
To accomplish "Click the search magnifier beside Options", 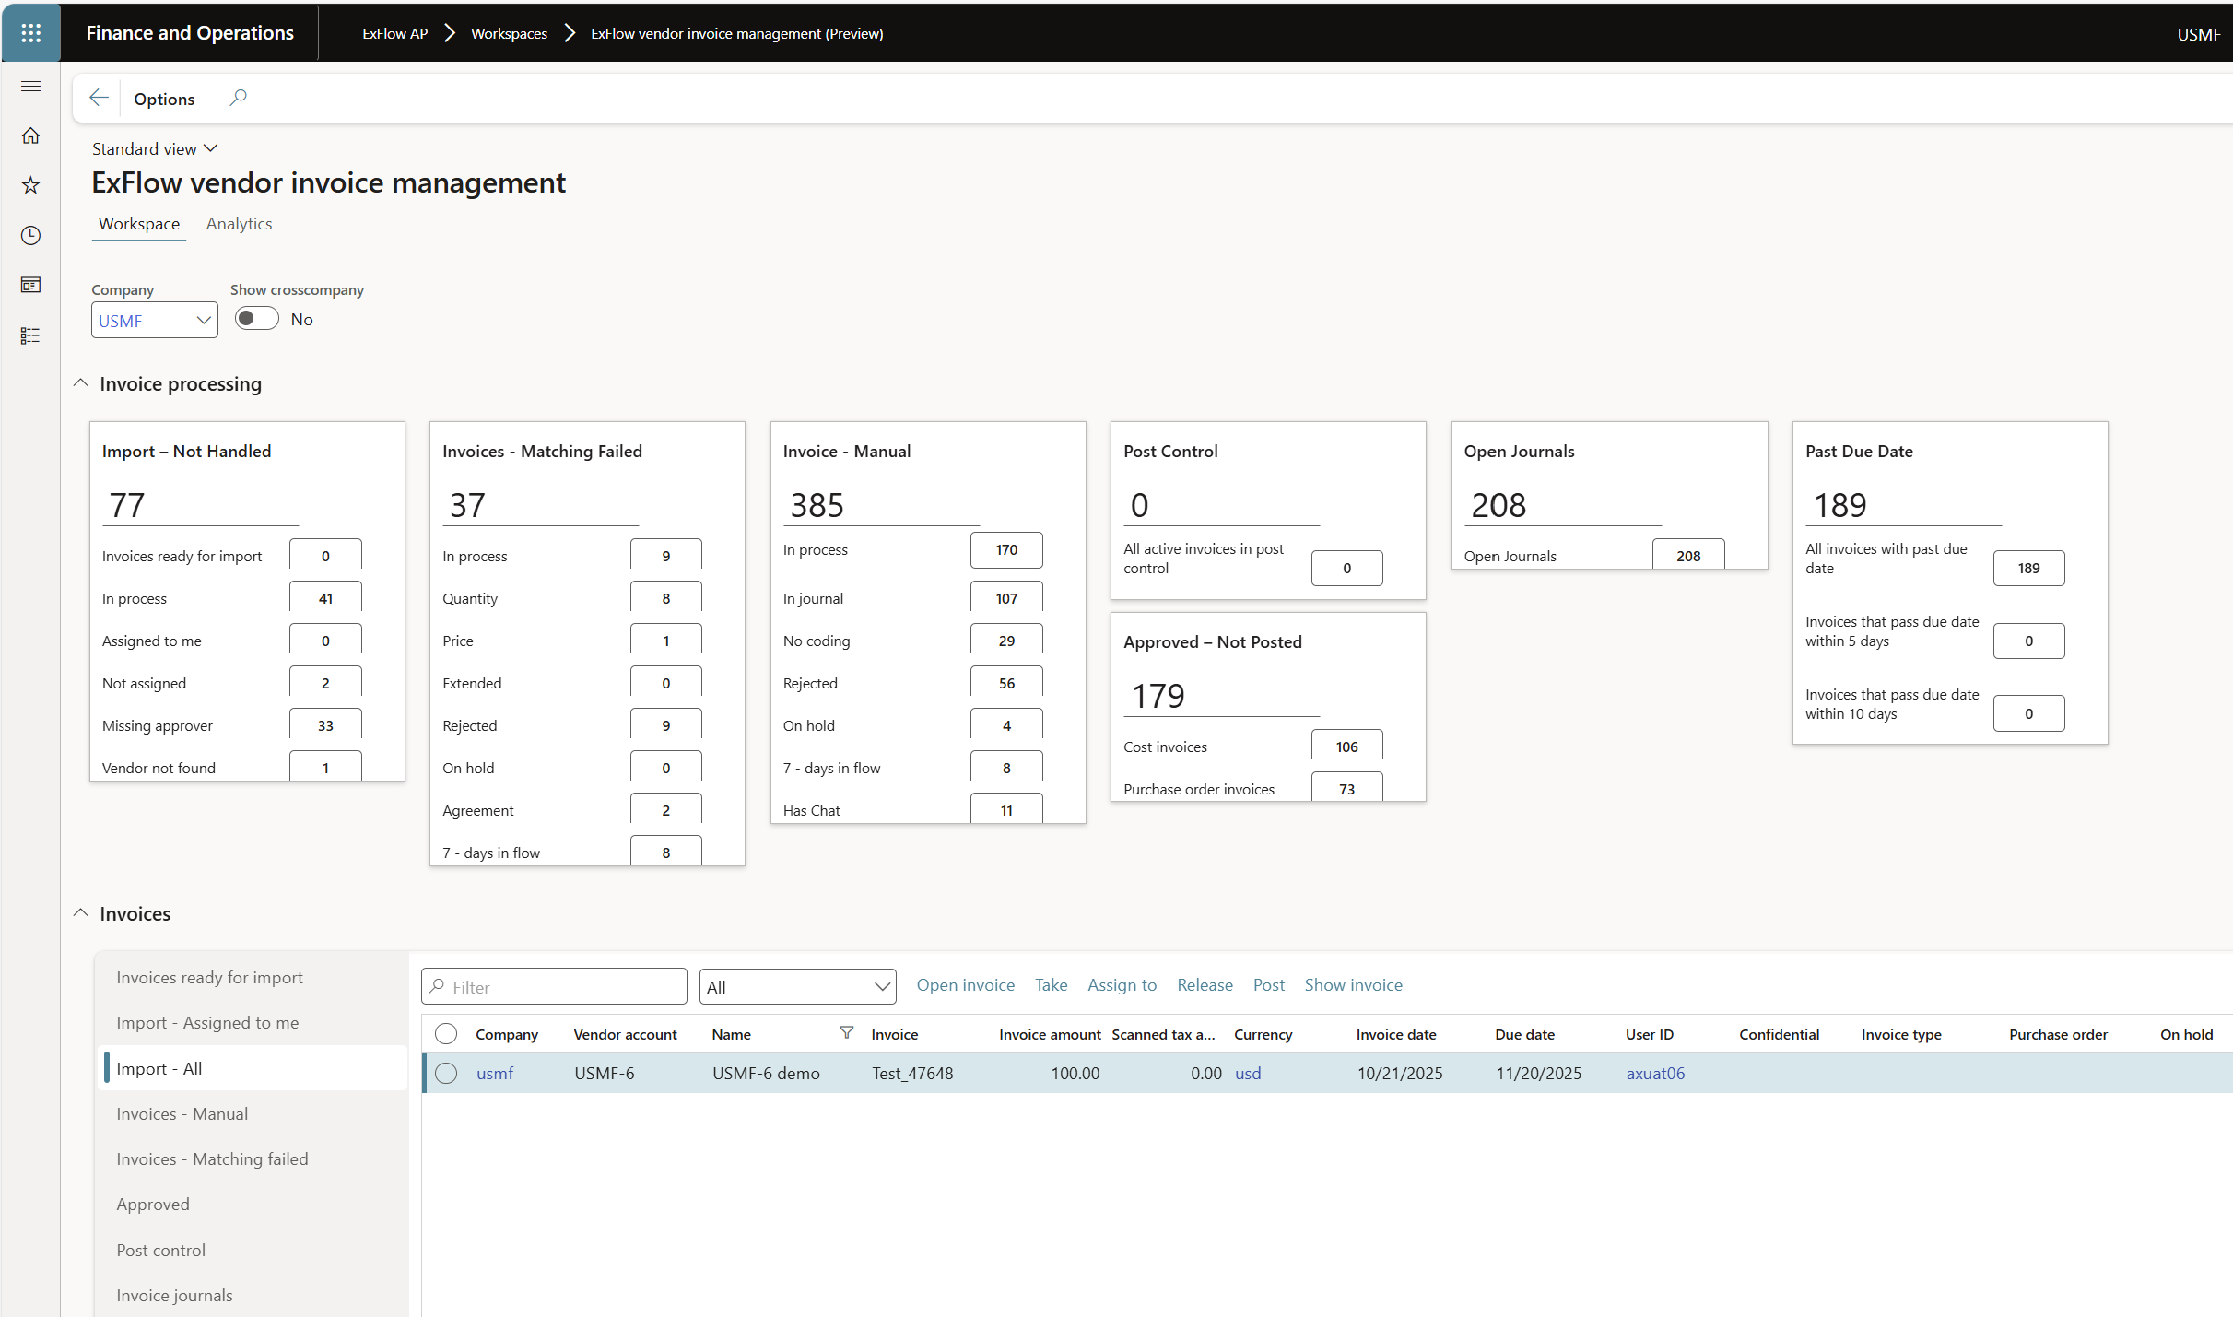I will pyautogui.click(x=238, y=98).
